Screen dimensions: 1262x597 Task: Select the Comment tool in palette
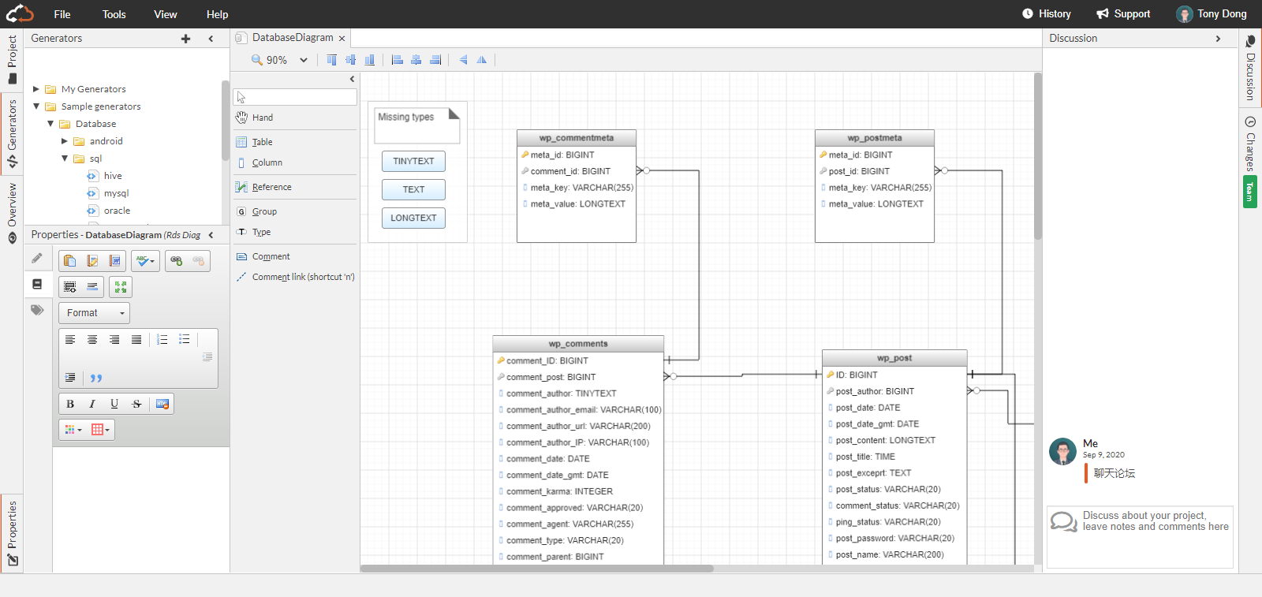coord(271,256)
